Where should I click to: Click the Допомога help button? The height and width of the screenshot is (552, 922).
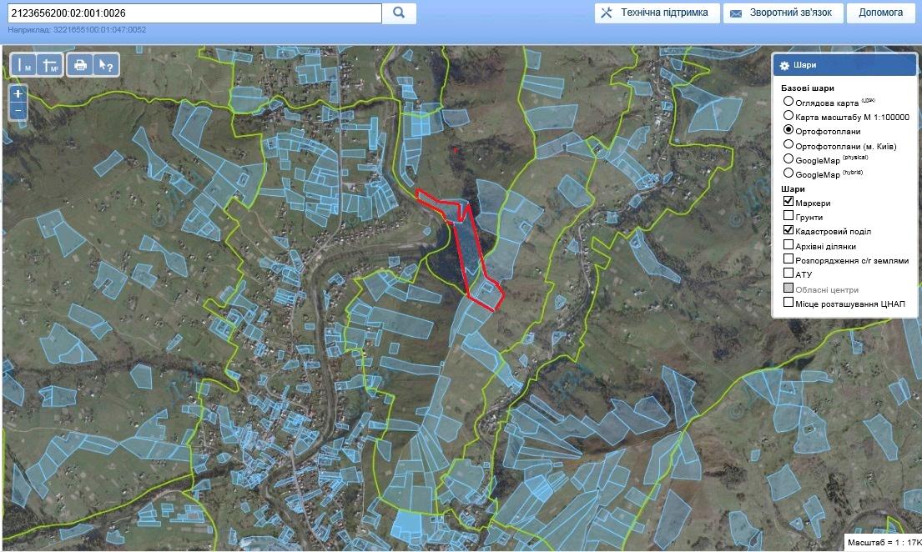coord(880,13)
